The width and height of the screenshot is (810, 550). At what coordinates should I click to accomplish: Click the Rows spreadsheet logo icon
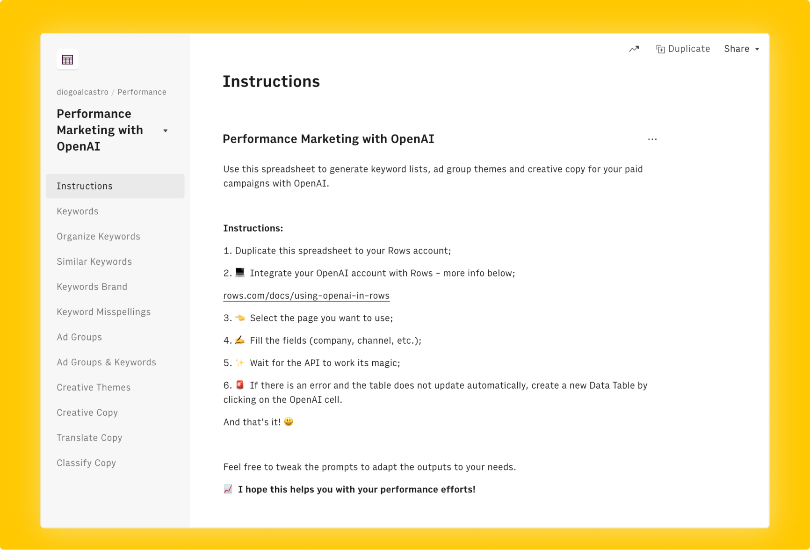pos(67,59)
